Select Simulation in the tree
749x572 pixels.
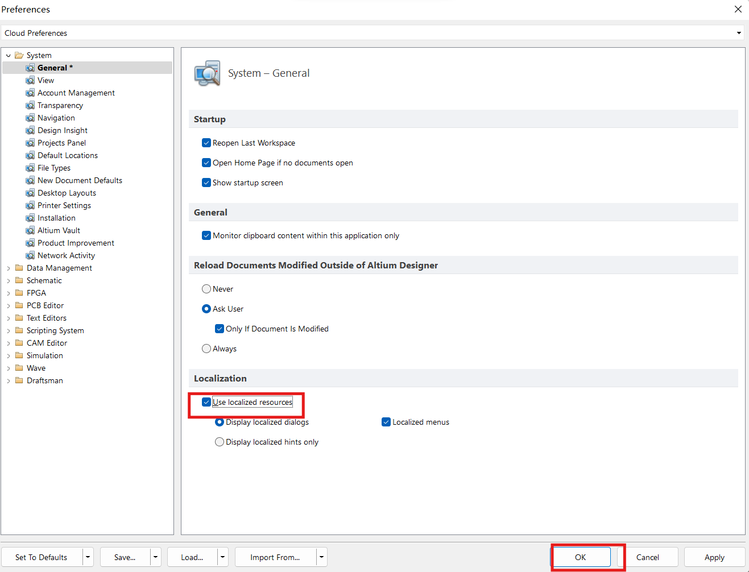(x=45, y=355)
